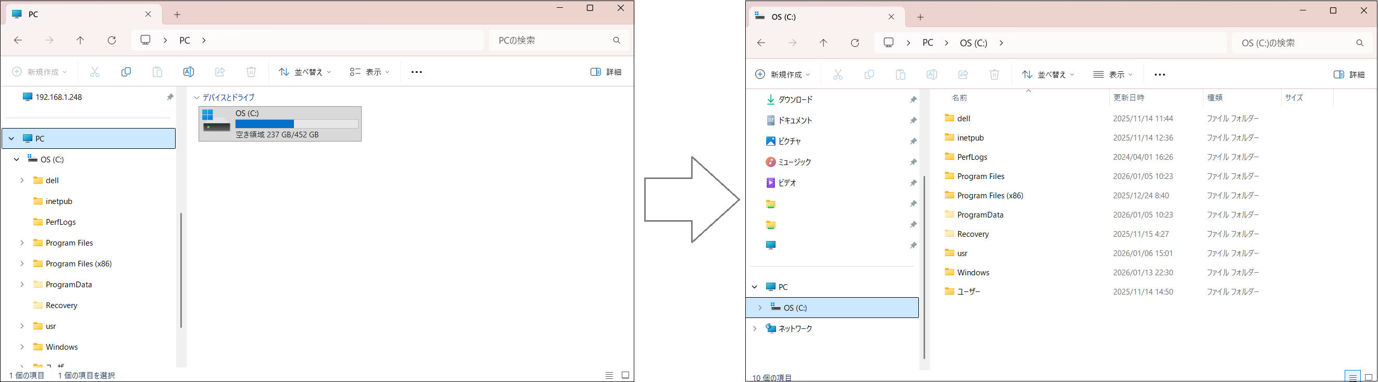
Task: Click the Rename icon in the PC window toolbar
Action: 188,72
